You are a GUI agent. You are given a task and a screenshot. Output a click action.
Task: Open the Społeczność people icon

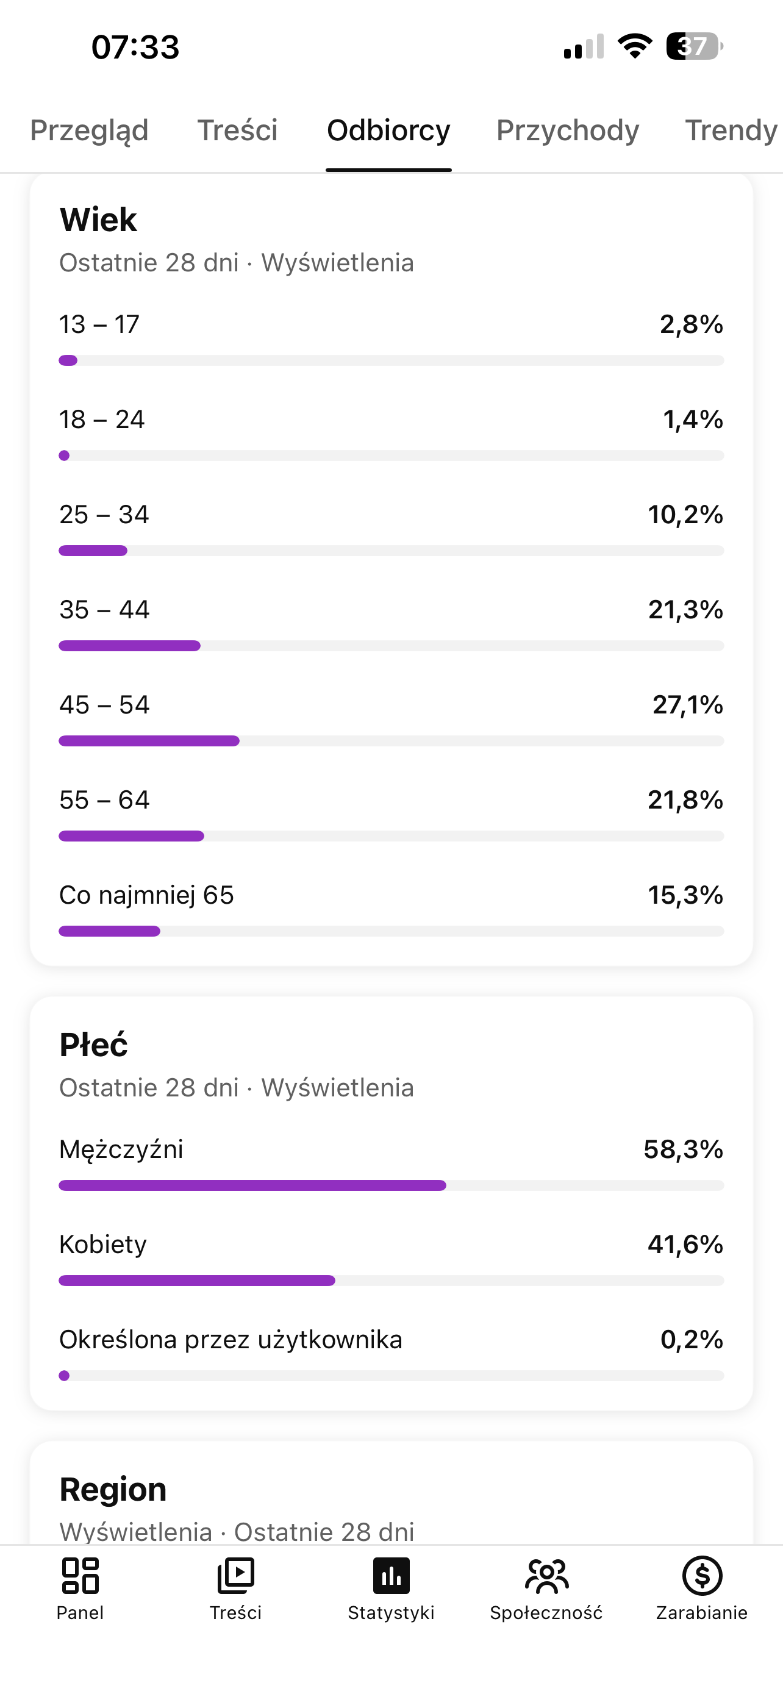point(546,1576)
